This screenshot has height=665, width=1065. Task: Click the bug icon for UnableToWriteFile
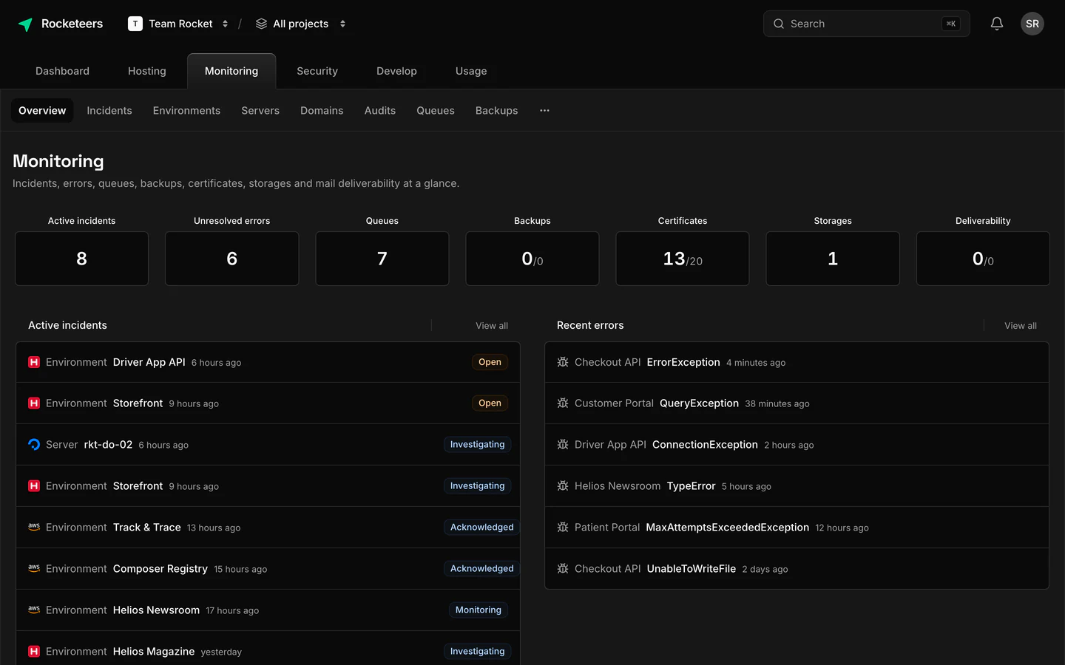coord(563,568)
